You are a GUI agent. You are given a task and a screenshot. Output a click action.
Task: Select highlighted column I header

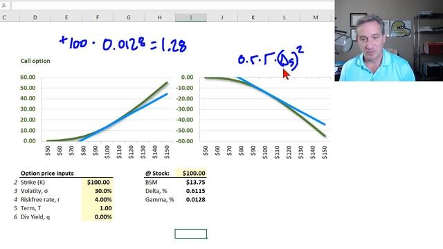click(191, 17)
